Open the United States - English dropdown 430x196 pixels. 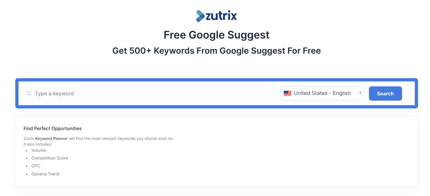click(x=322, y=93)
